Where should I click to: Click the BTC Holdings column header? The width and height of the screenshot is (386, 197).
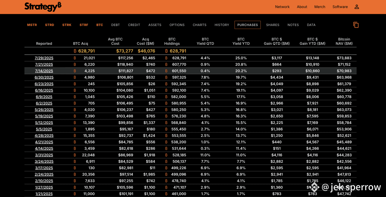172,41
